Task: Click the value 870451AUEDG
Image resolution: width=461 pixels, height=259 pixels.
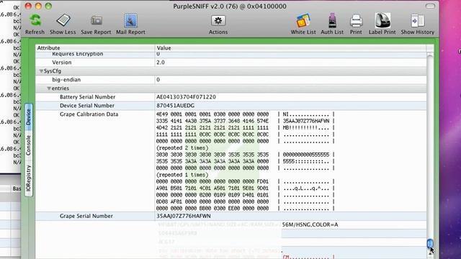Action: (x=175, y=106)
